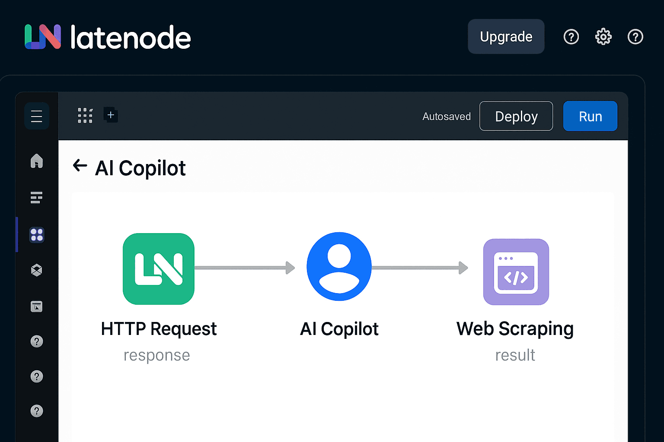Deploy the scenario
This screenshot has width=664, height=442.
[x=516, y=116]
